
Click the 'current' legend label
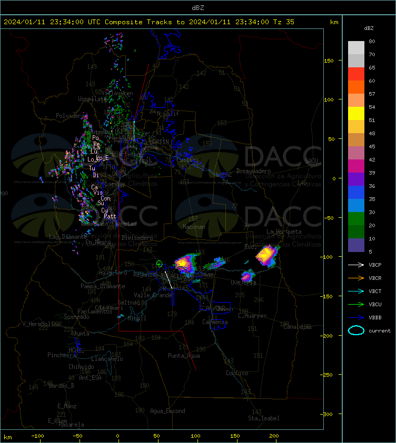380,330
